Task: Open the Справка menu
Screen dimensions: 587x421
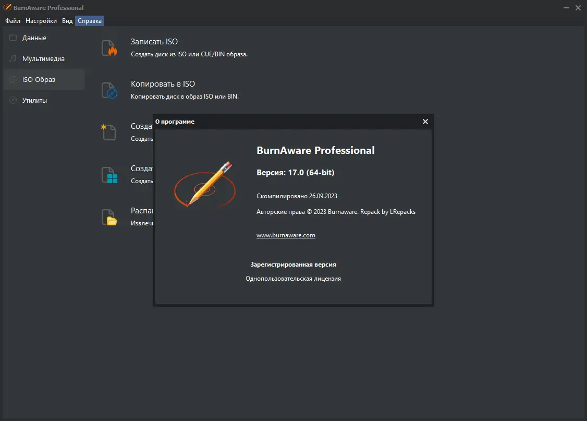Action: coord(89,21)
